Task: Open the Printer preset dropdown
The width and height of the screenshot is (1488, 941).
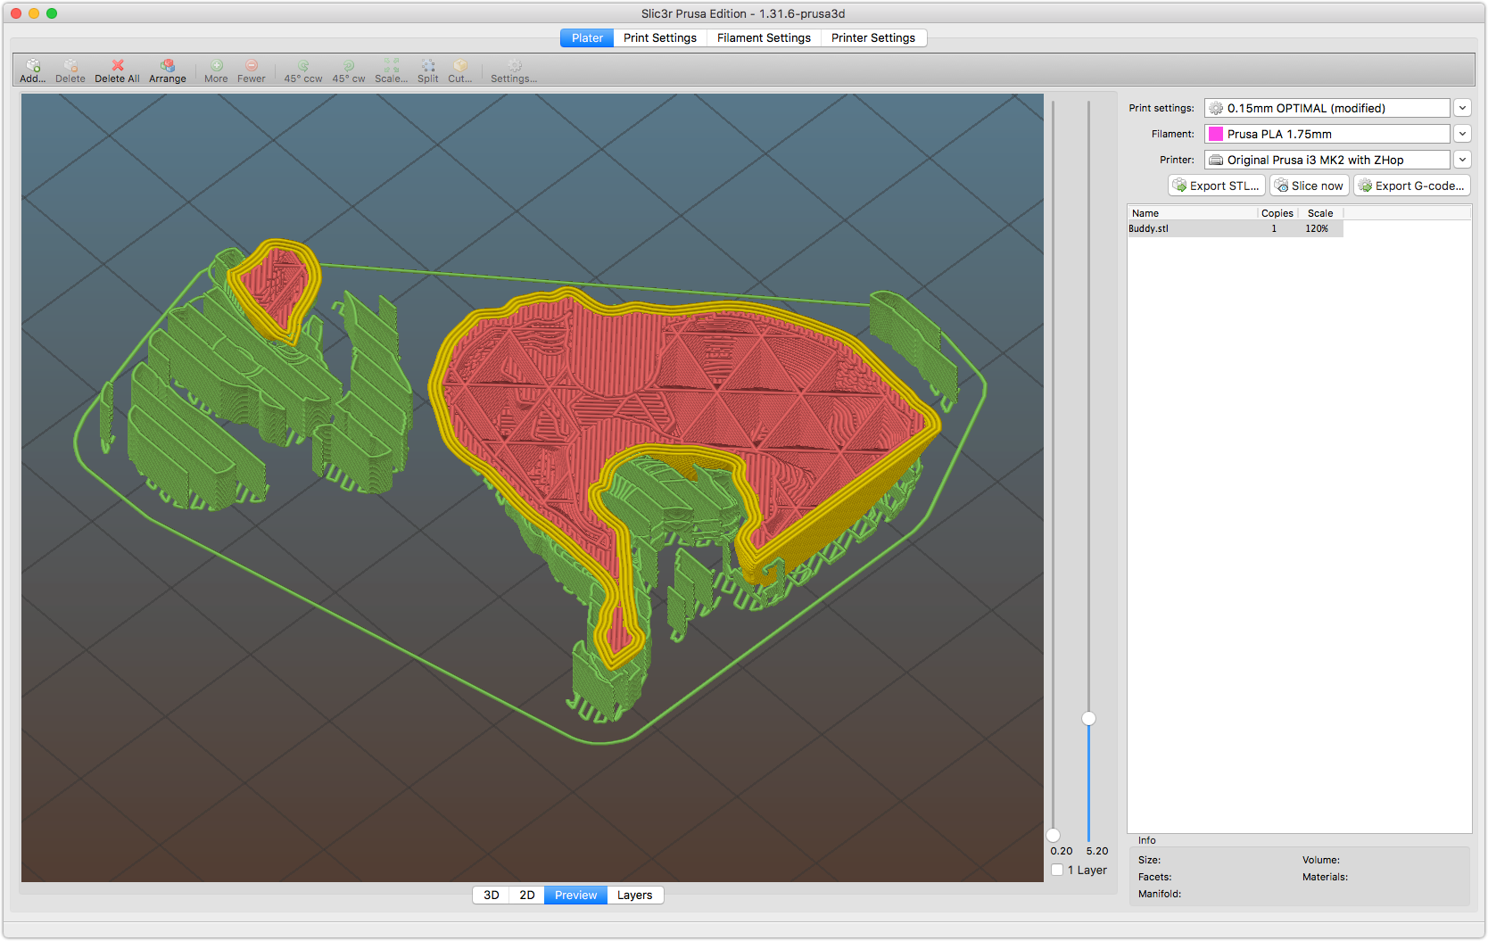Action: pos(1462,160)
